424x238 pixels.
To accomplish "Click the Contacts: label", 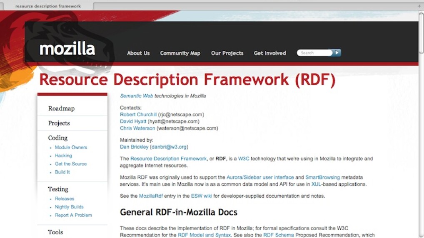I will [131, 108].
